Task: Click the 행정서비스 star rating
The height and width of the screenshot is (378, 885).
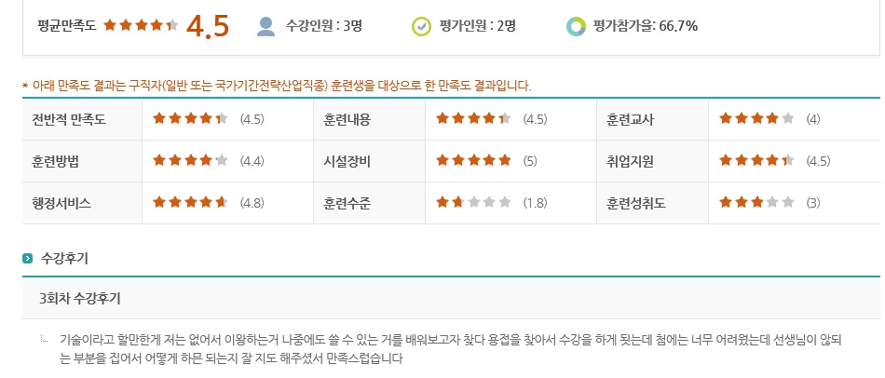Action: click(x=190, y=203)
